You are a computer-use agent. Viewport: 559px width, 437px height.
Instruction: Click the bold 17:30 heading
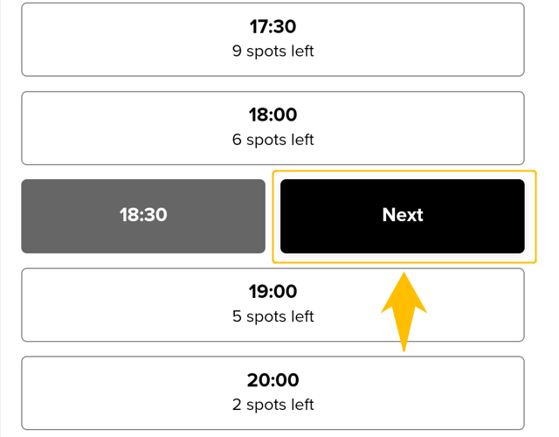pyautogui.click(x=273, y=27)
